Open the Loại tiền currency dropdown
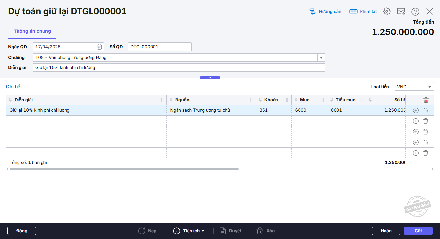This screenshot has height=239, width=440. click(x=430, y=87)
